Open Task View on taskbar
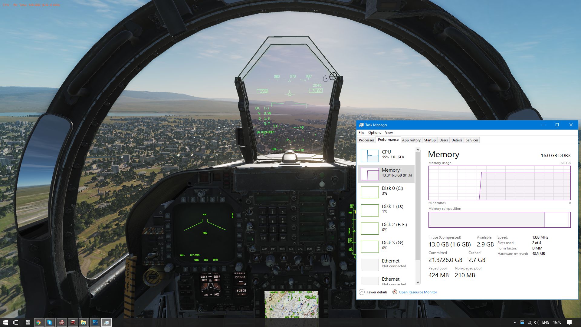Screen dimensions: 581x327 16,322
